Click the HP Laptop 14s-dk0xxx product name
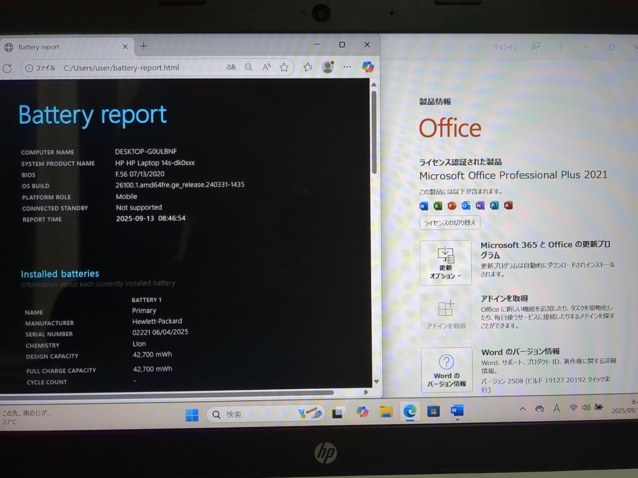638x478 pixels. click(155, 163)
